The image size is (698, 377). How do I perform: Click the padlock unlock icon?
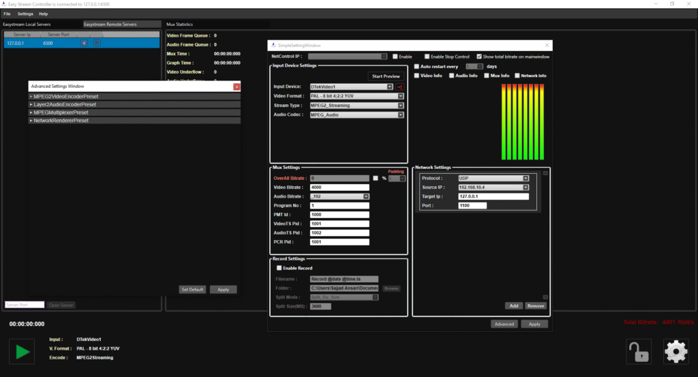pos(638,352)
